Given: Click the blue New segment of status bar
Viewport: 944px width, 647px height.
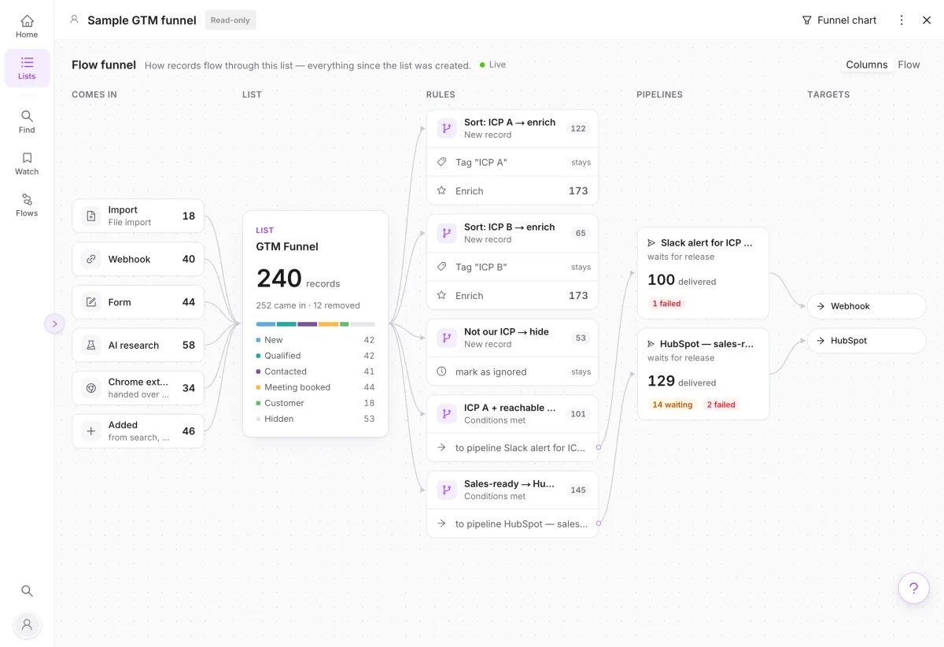Looking at the screenshot, I should pyautogui.click(x=266, y=323).
